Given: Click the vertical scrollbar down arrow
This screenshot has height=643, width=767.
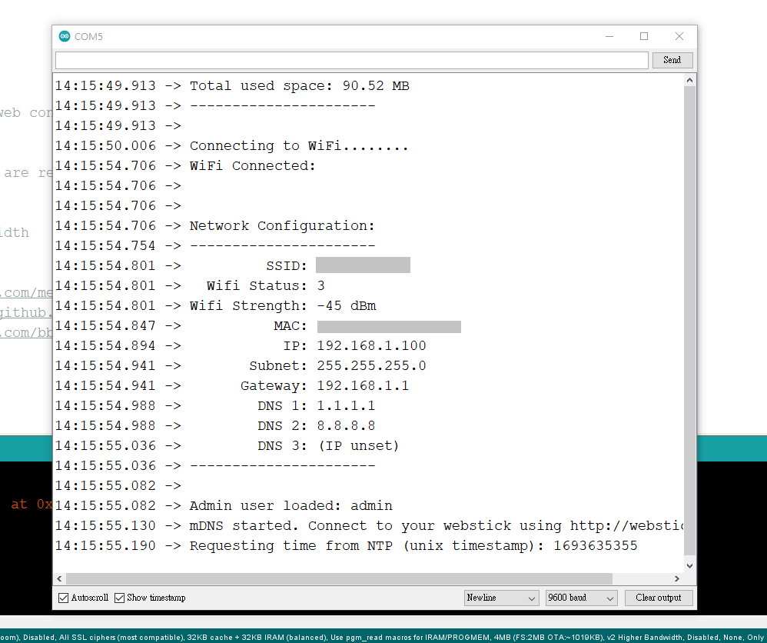Looking at the screenshot, I should pyautogui.click(x=689, y=565).
